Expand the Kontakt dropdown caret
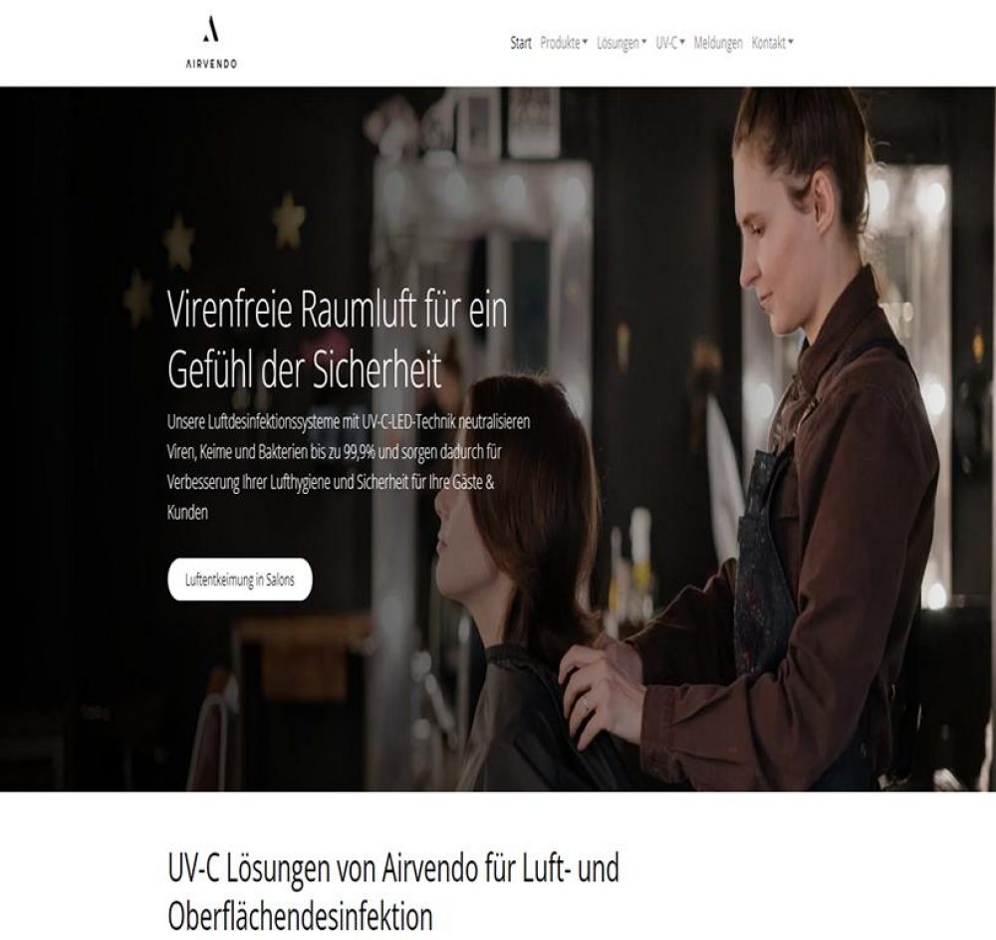This screenshot has width=996, height=940. [791, 43]
